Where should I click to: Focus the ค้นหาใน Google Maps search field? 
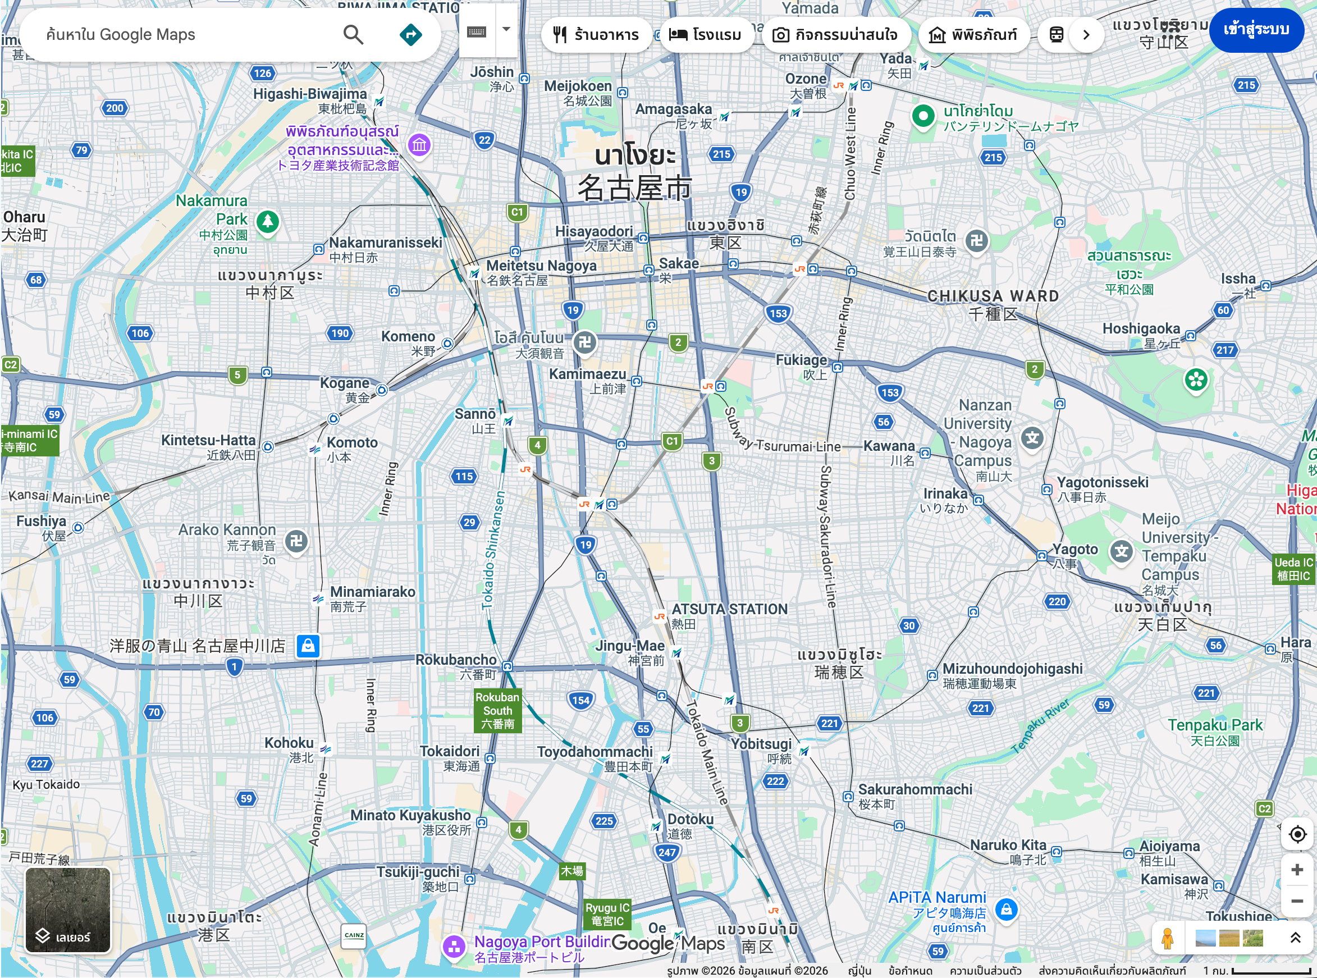click(189, 34)
